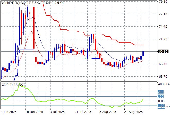Screen dimensions: 170x115
Task: Click the latest blue candlestick at 69.10
Action: [x=143, y=54]
